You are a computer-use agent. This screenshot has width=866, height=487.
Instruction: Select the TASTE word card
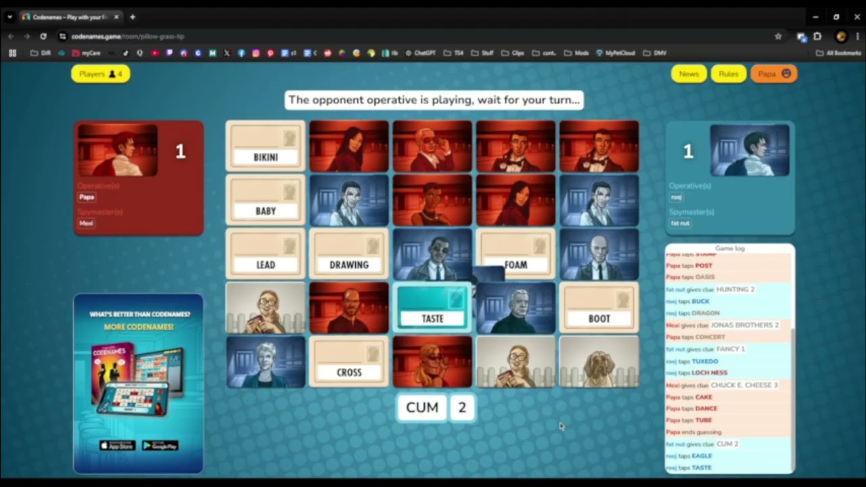tap(432, 308)
